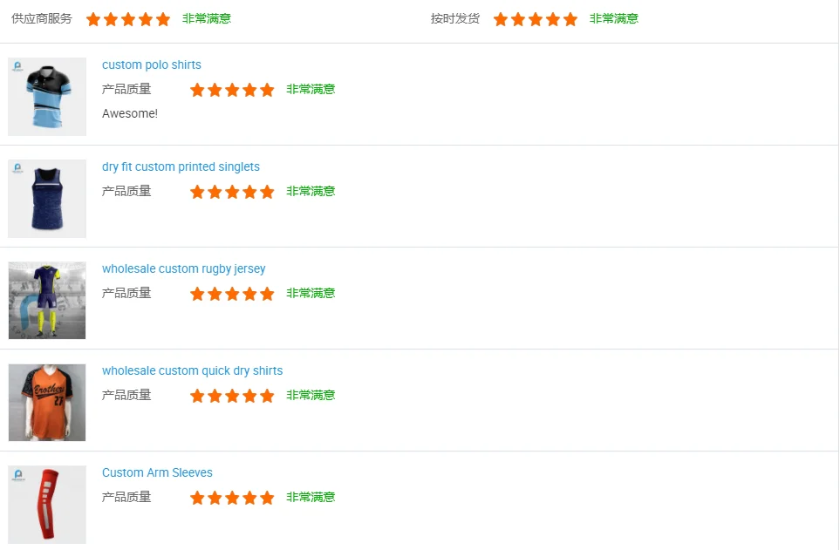Screen dimensions: 840x550
Task: Click 非常满意 label beside 按时发货 stars
Action: coord(614,19)
